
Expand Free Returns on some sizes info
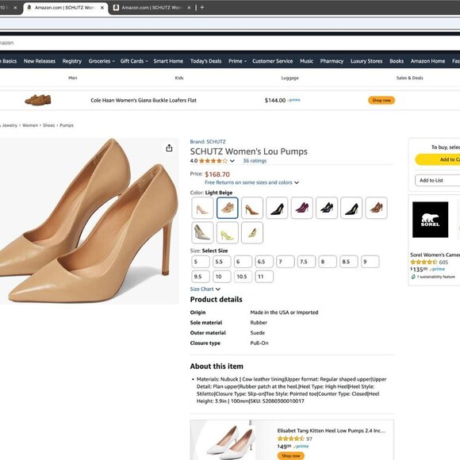(251, 182)
